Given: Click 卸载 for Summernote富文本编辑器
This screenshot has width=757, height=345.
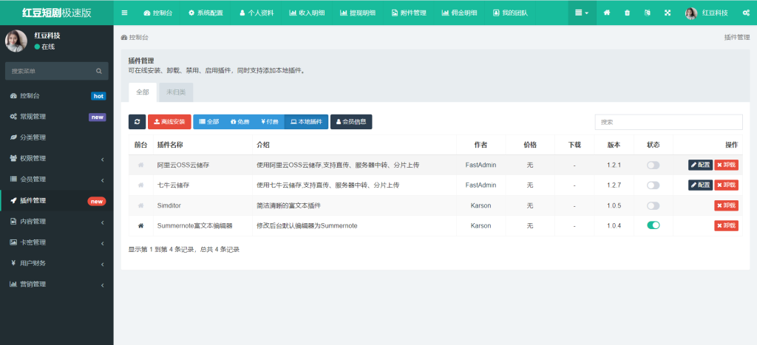Looking at the screenshot, I should (x=726, y=226).
